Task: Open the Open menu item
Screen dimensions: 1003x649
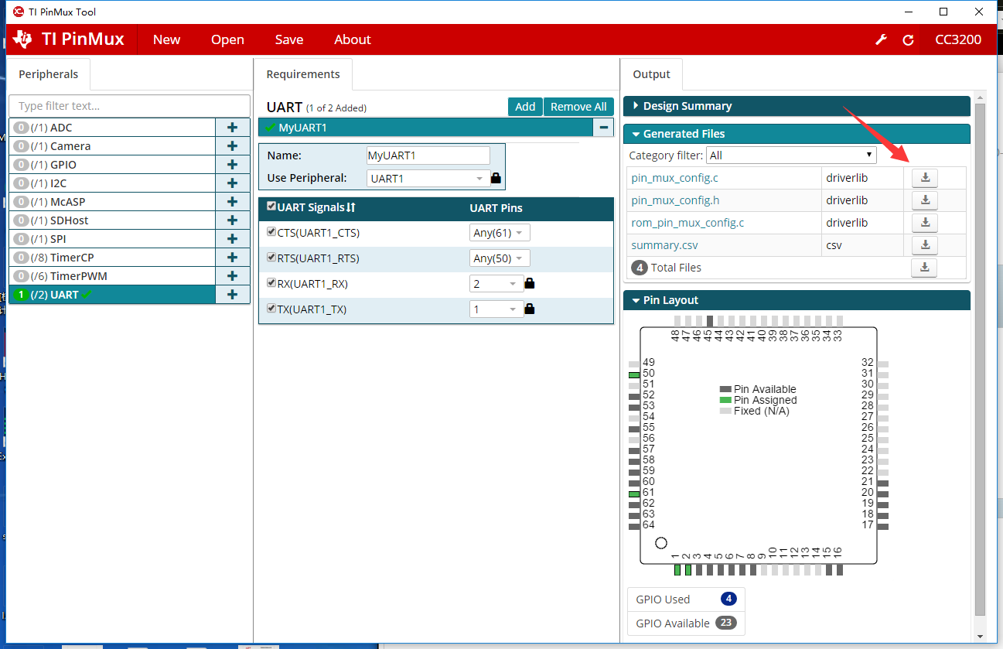Action: (227, 40)
